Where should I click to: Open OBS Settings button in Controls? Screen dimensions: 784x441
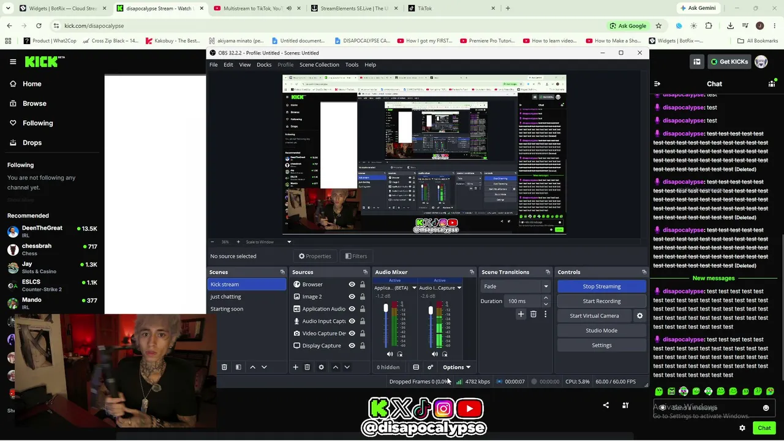click(601, 345)
